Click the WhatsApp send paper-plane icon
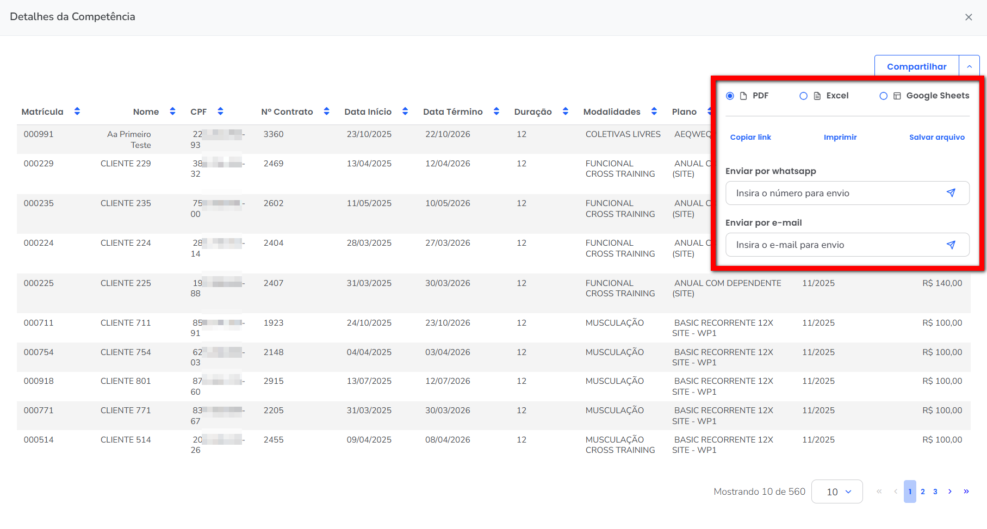 951,193
